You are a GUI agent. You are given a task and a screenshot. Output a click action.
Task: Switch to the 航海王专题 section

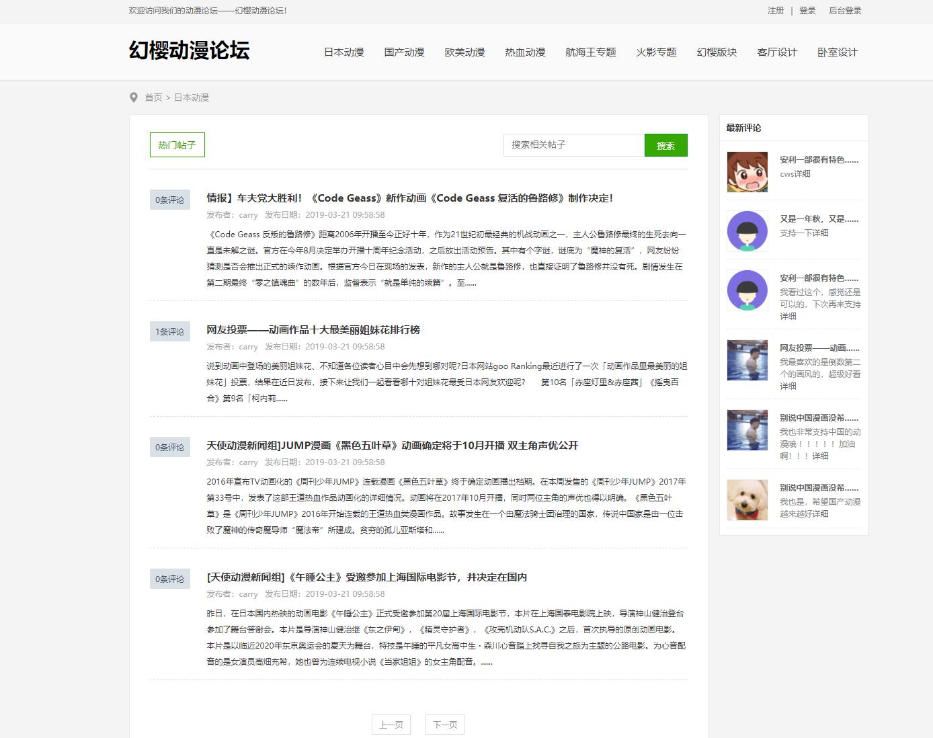590,52
